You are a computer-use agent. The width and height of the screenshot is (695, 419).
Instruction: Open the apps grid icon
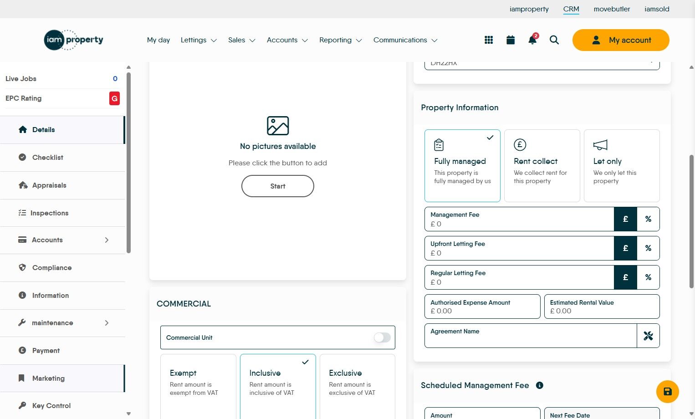point(489,40)
